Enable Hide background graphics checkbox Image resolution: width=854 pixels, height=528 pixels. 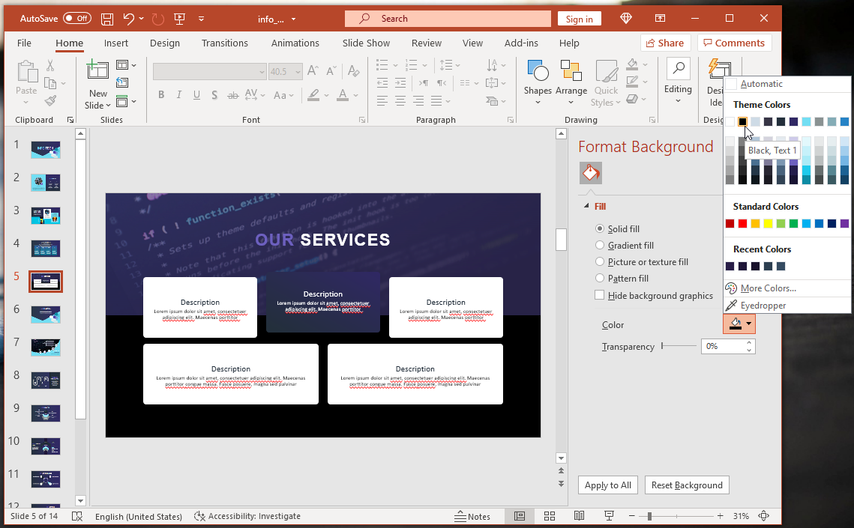point(600,295)
